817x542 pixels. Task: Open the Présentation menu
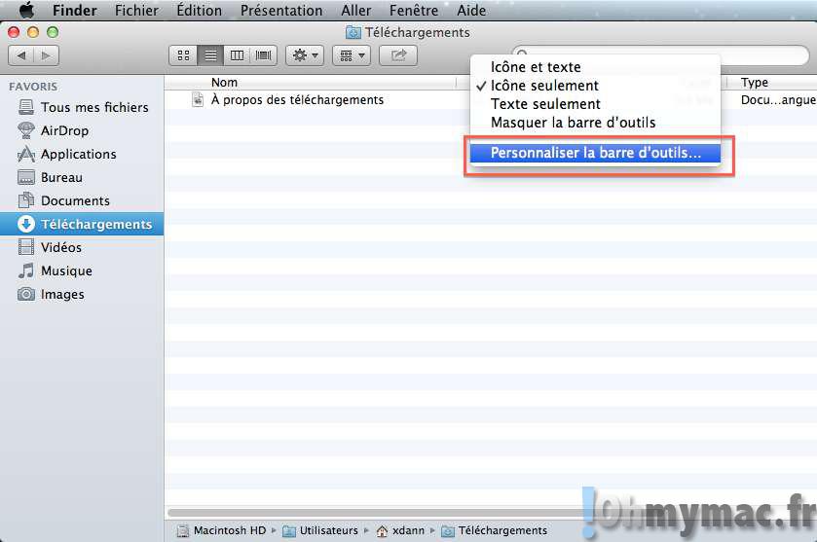coord(281,11)
